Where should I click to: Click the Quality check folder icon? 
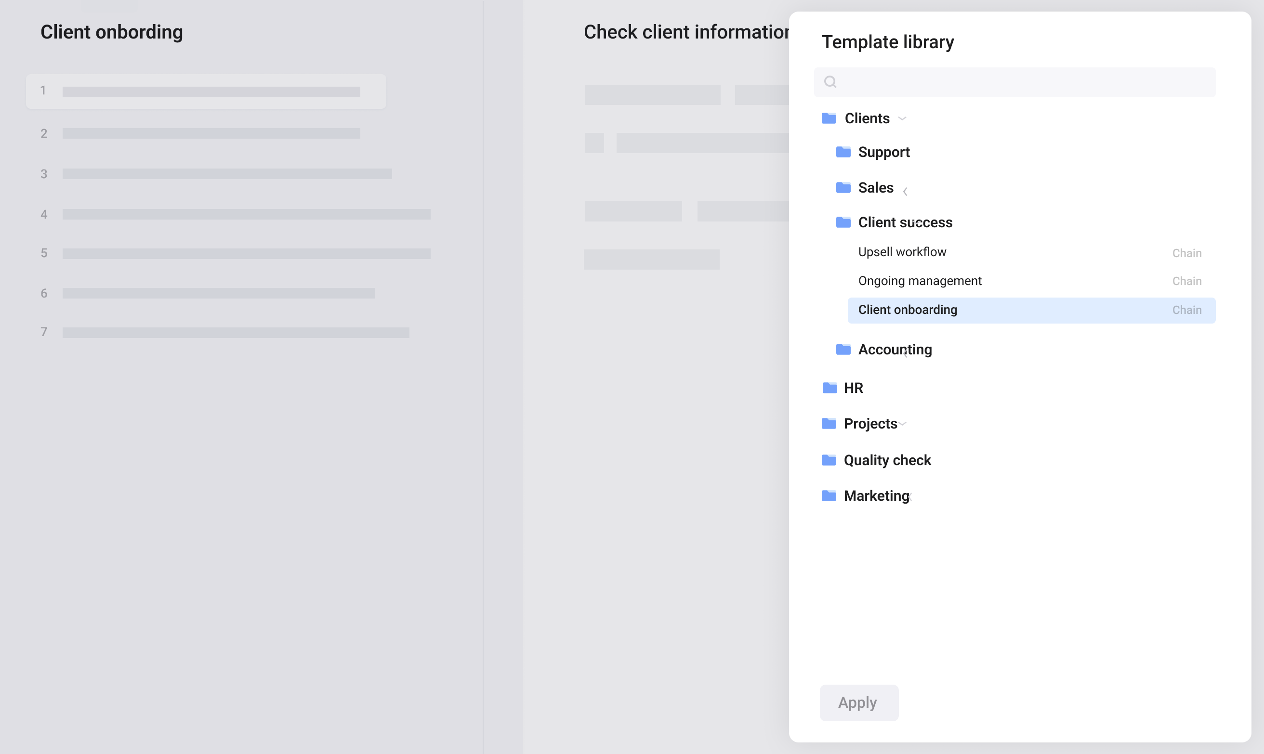click(829, 460)
